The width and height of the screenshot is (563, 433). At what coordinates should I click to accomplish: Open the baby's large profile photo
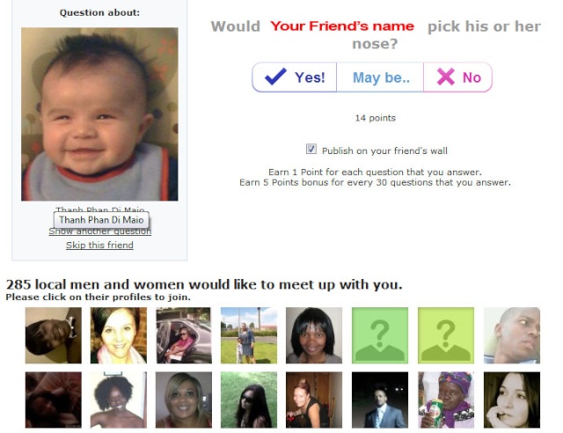pos(99,114)
